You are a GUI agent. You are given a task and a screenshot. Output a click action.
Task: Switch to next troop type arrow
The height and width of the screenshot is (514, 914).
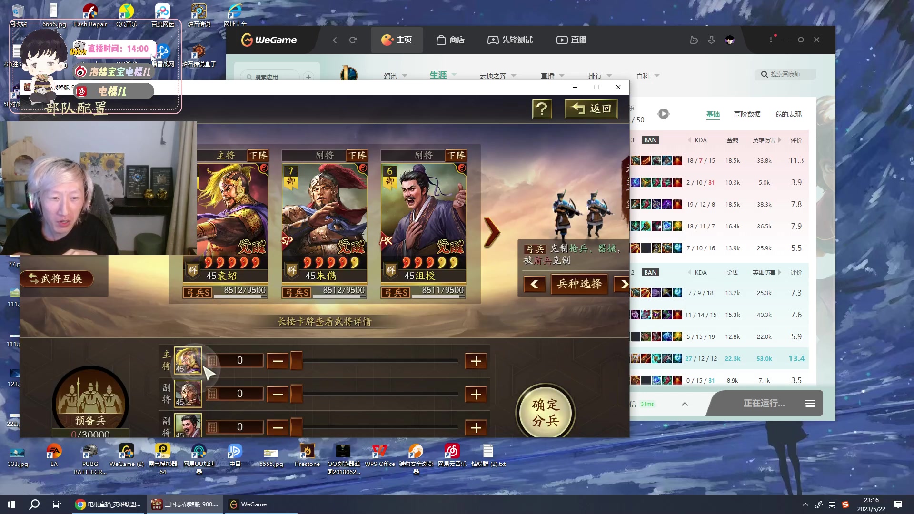(622, 284)
